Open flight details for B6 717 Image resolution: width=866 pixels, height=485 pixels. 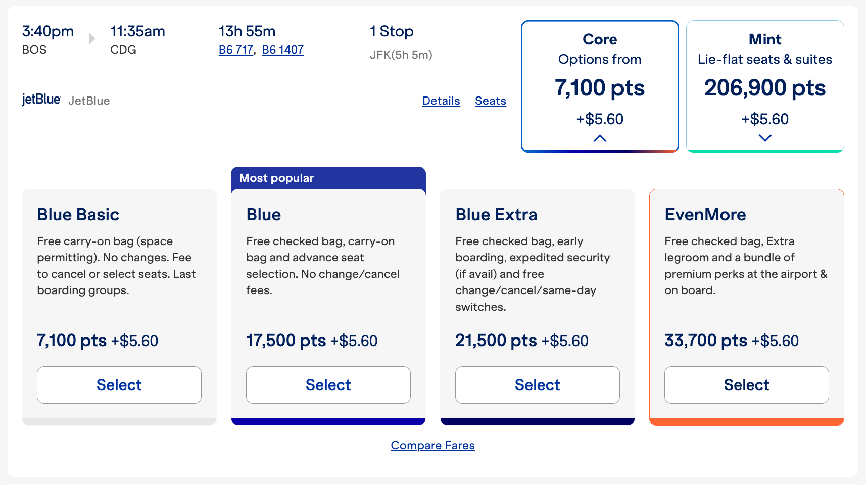[x=235, y=50]
